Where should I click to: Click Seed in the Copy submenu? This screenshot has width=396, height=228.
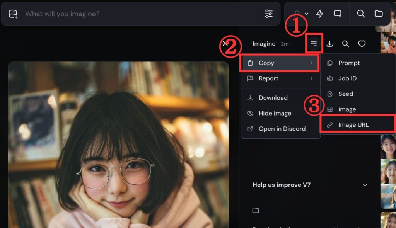(x=345, y=94)
